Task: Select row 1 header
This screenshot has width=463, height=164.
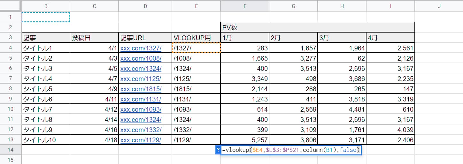Action: pos(11,17)
